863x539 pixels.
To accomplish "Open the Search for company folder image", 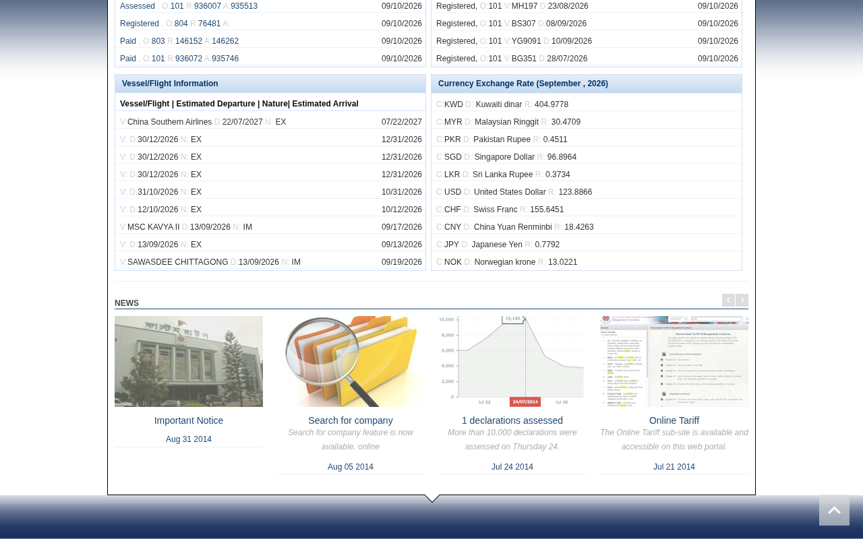I will 351,361.
